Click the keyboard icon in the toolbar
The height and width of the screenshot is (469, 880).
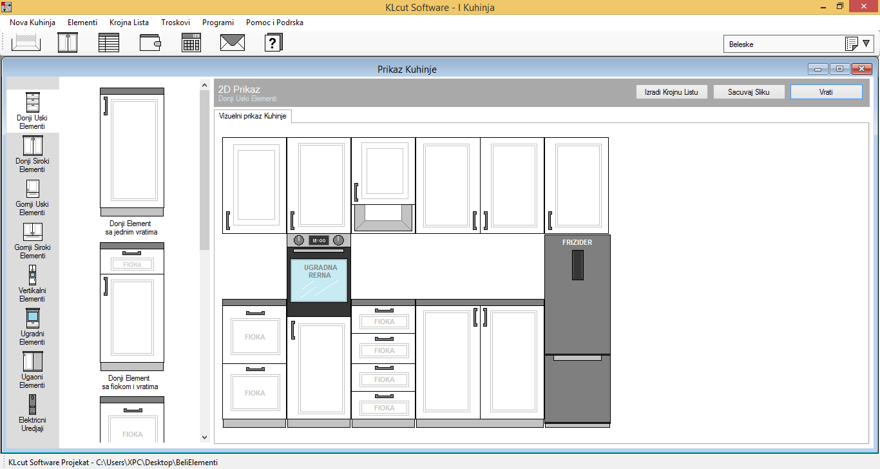tap(26, 43)
